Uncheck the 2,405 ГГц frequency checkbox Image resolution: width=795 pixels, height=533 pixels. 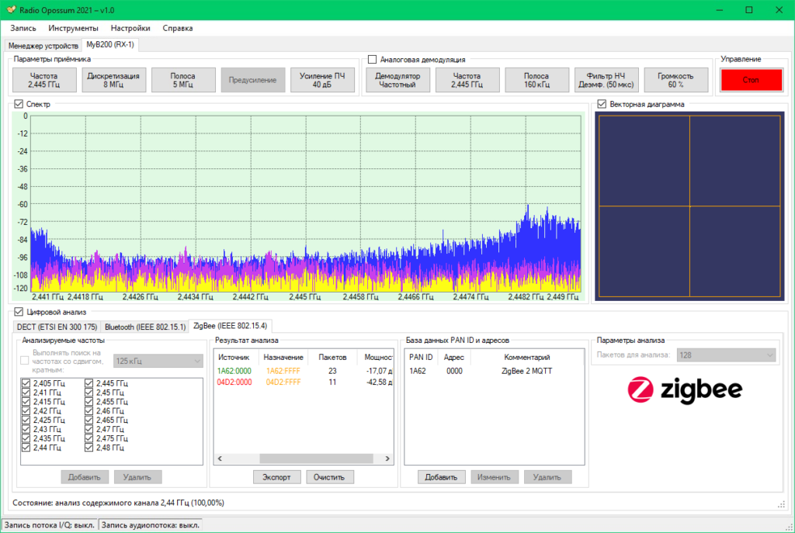click(27, 383)
